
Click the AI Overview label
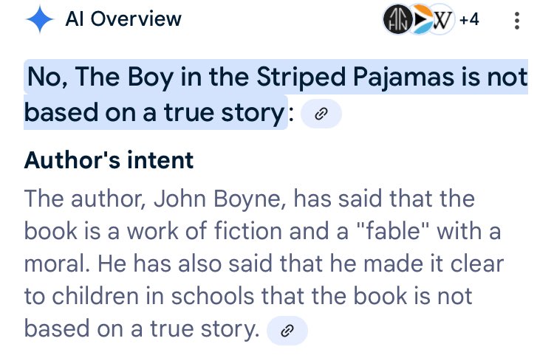(x=125, y=21)
